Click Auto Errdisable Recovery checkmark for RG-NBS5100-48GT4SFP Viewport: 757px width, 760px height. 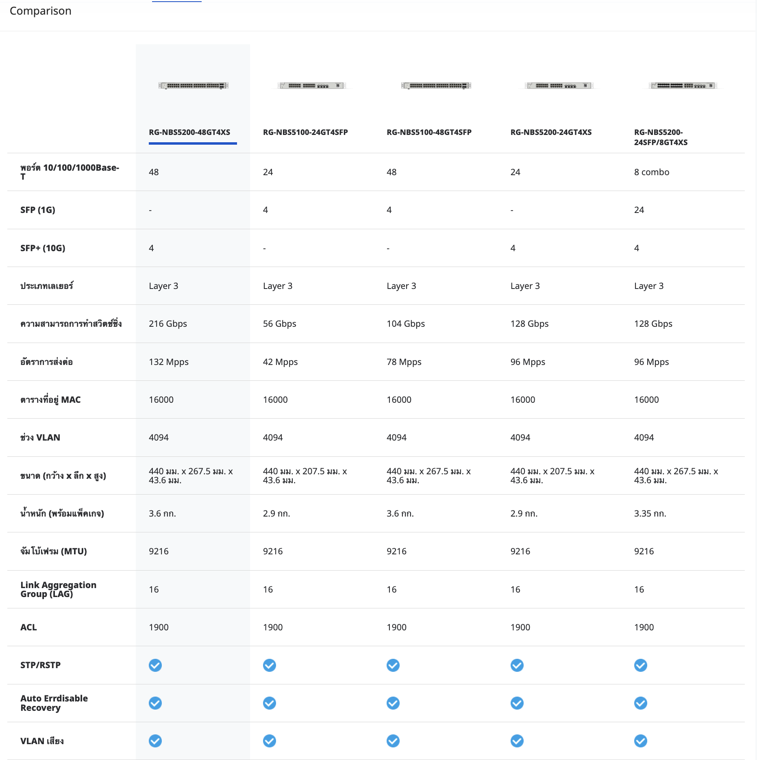[x=393, y=703]
